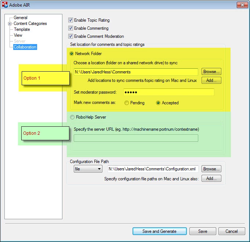Add configuration file paths for Mac and Linux
The image size is (250, 242).
click(211, 178)
